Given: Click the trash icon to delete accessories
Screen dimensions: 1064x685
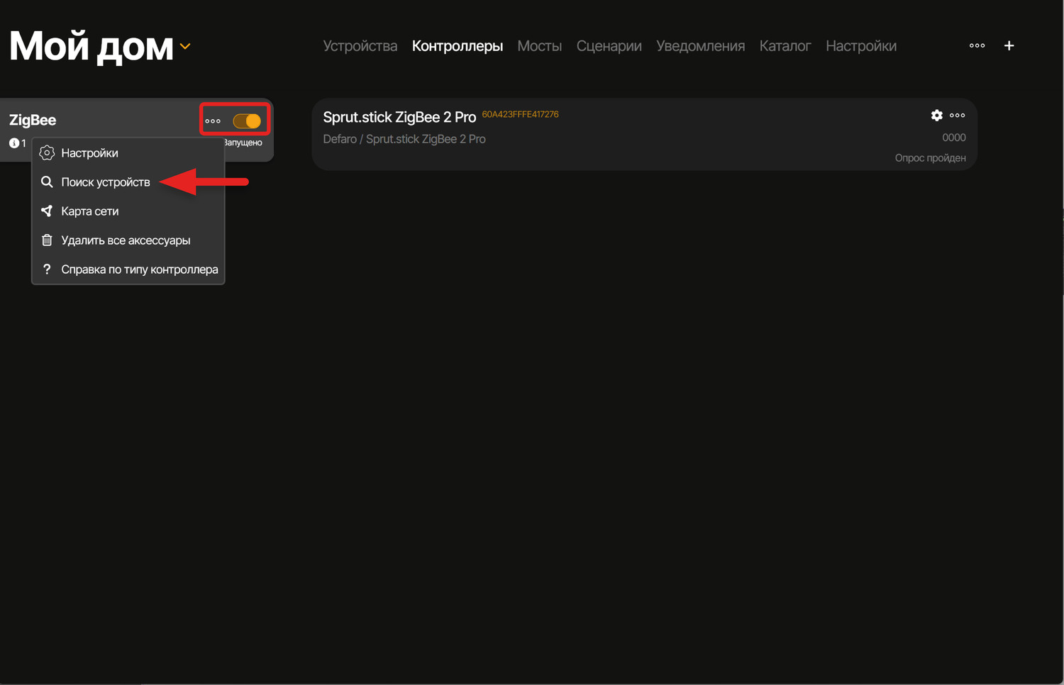Looking at the screenshot, I should 47,240.
